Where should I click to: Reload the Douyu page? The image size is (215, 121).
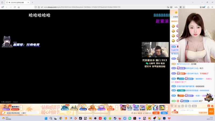(15, 7)
